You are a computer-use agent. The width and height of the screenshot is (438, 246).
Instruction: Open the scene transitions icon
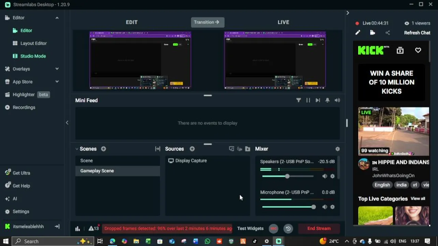(158, 149)
